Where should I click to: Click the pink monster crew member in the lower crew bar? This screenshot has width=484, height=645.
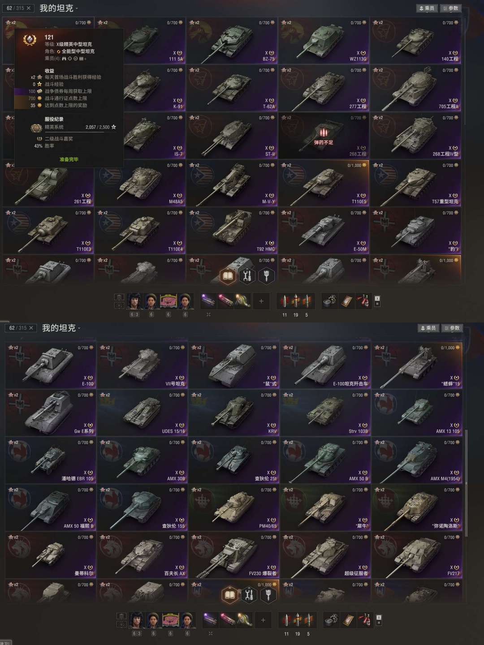pyautogui.click(x=170, y=620)
